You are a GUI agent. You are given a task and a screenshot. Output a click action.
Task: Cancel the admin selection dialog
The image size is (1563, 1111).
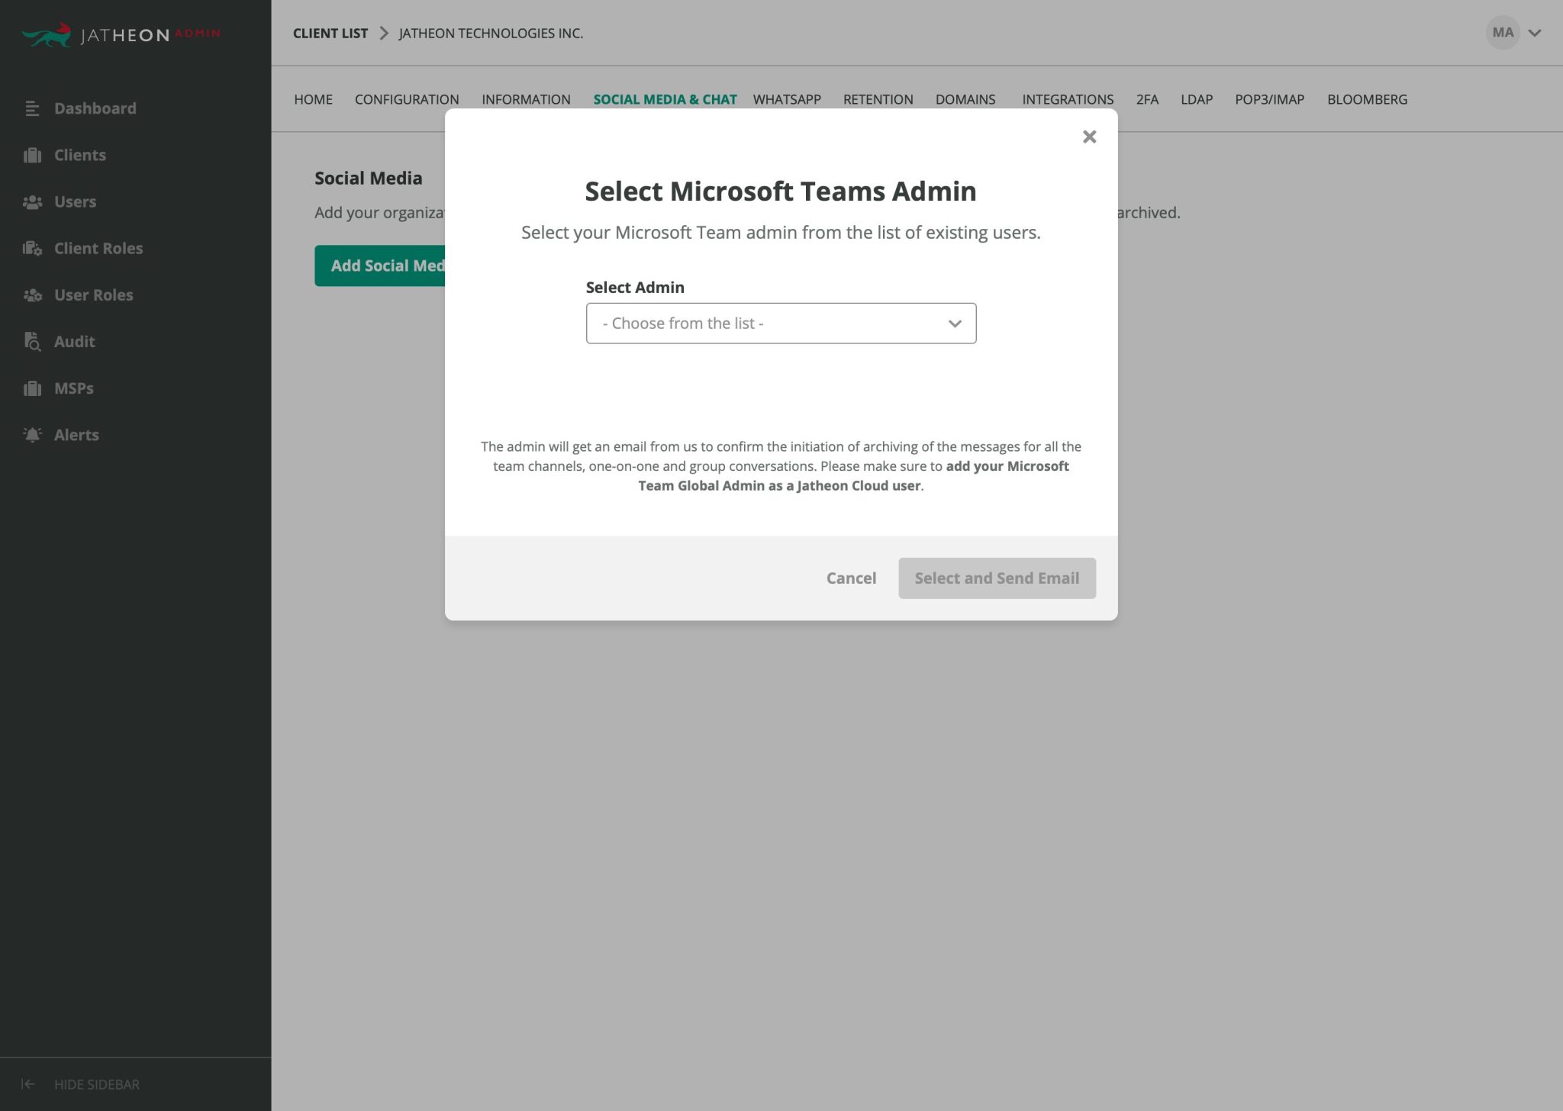point(851,578)
